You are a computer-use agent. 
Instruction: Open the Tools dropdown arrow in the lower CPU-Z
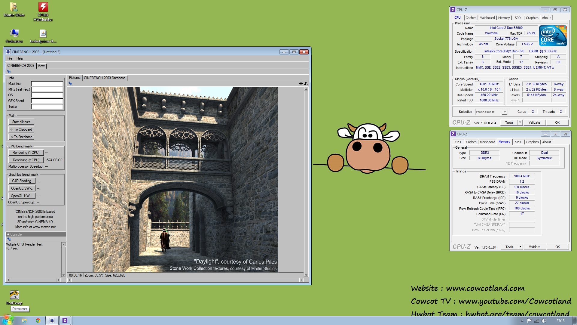click(521, 247)
